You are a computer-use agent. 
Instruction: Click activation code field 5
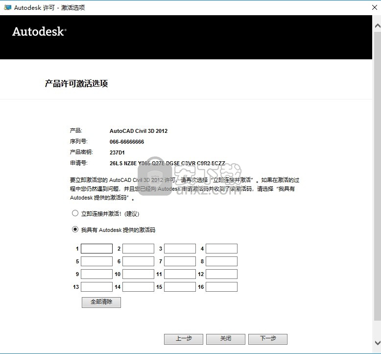(x=96, y=261)
